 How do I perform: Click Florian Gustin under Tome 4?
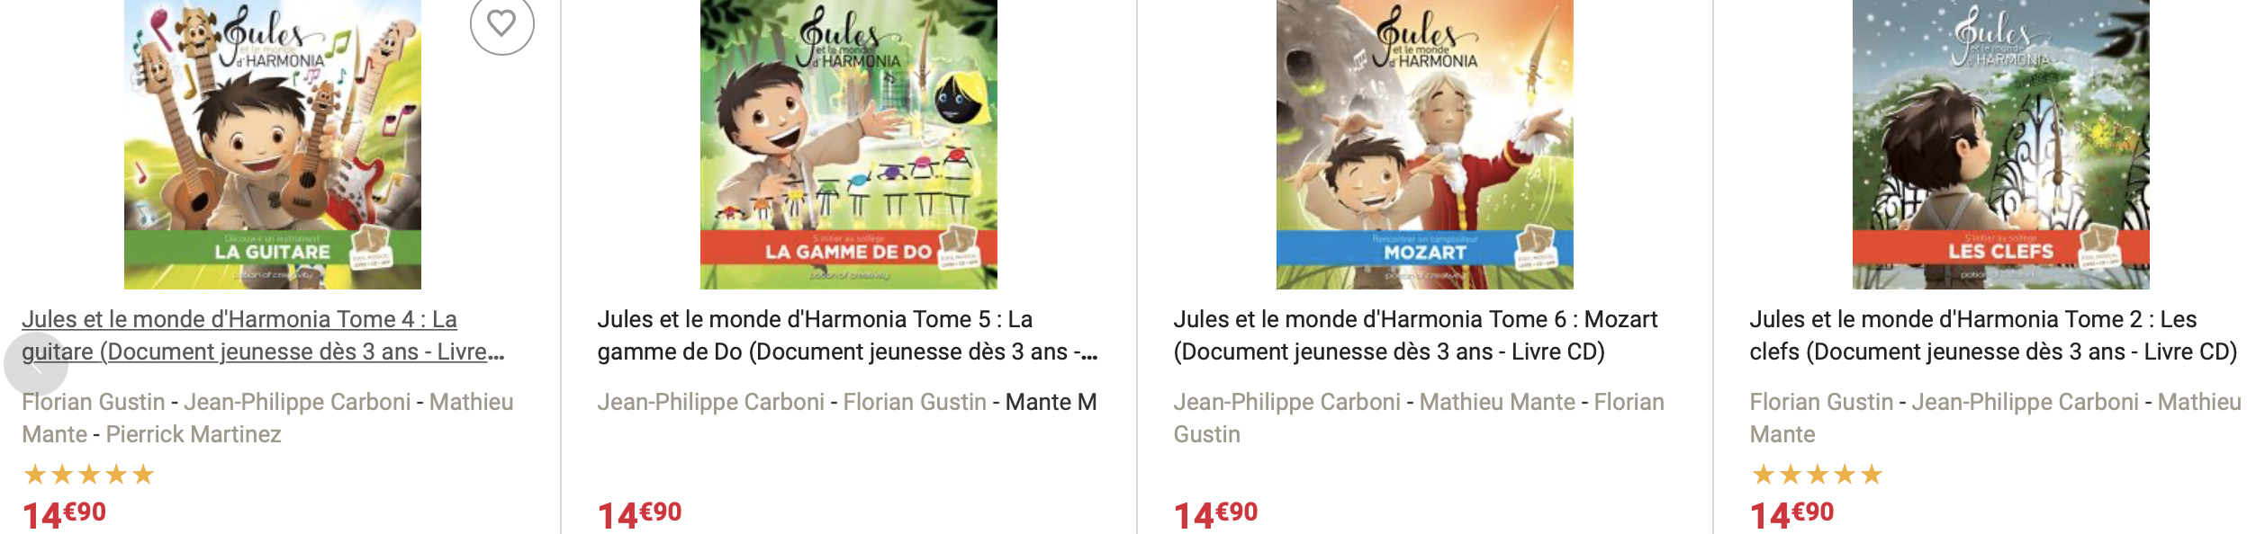pyautogui.click(x=94, y=402)
